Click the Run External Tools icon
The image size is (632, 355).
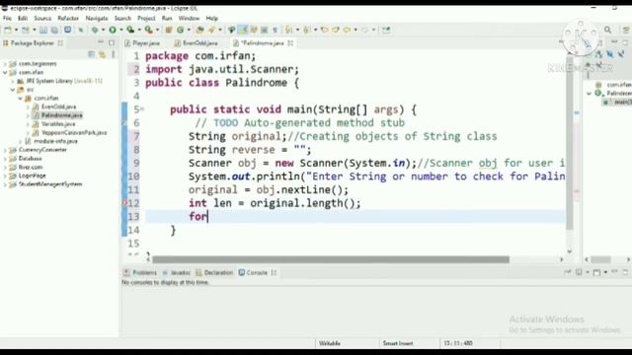pos(148,30)
